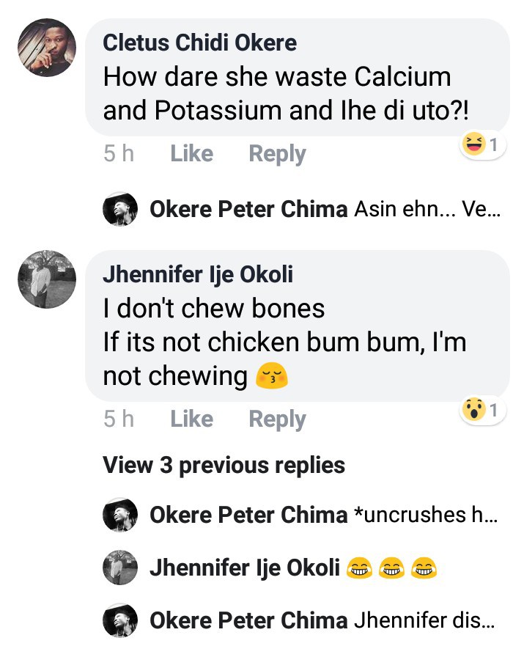Click avatar beside the 'Jhennifer dis...' reply
Image resolution: width=524 pixels, height=657 pixels.
120,620
